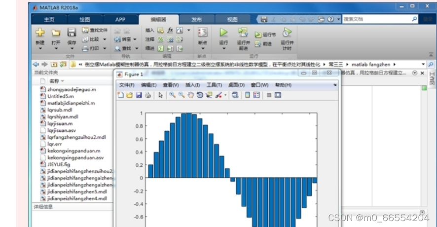Viewport: 437px width, 227px height.
Task: Click the 新建 (New) plus icon
Action: coord(40,33)
